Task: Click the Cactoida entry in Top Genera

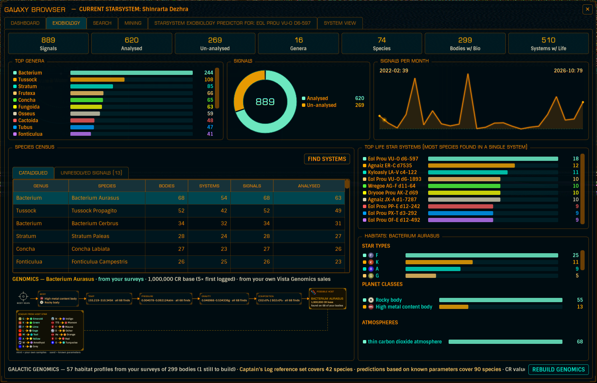Action: (x=113, y=120)
